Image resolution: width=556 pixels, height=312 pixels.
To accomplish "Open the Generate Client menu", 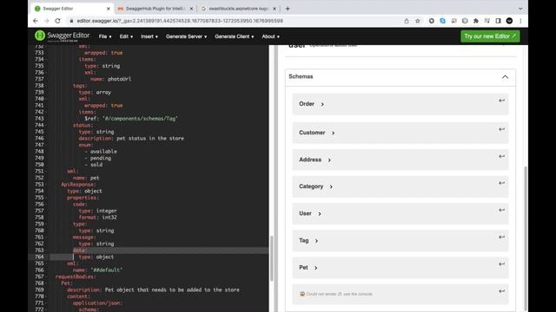I will click(234, 36).
